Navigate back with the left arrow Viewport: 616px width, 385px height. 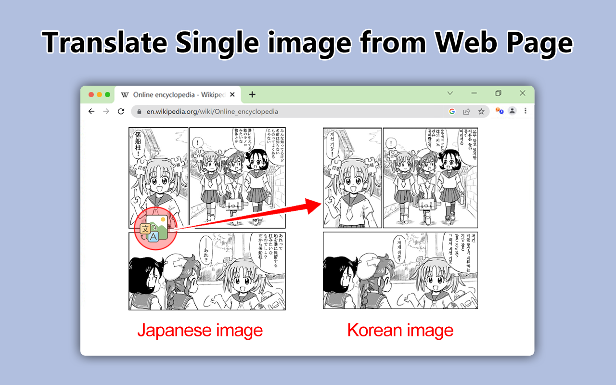(91, 111)
